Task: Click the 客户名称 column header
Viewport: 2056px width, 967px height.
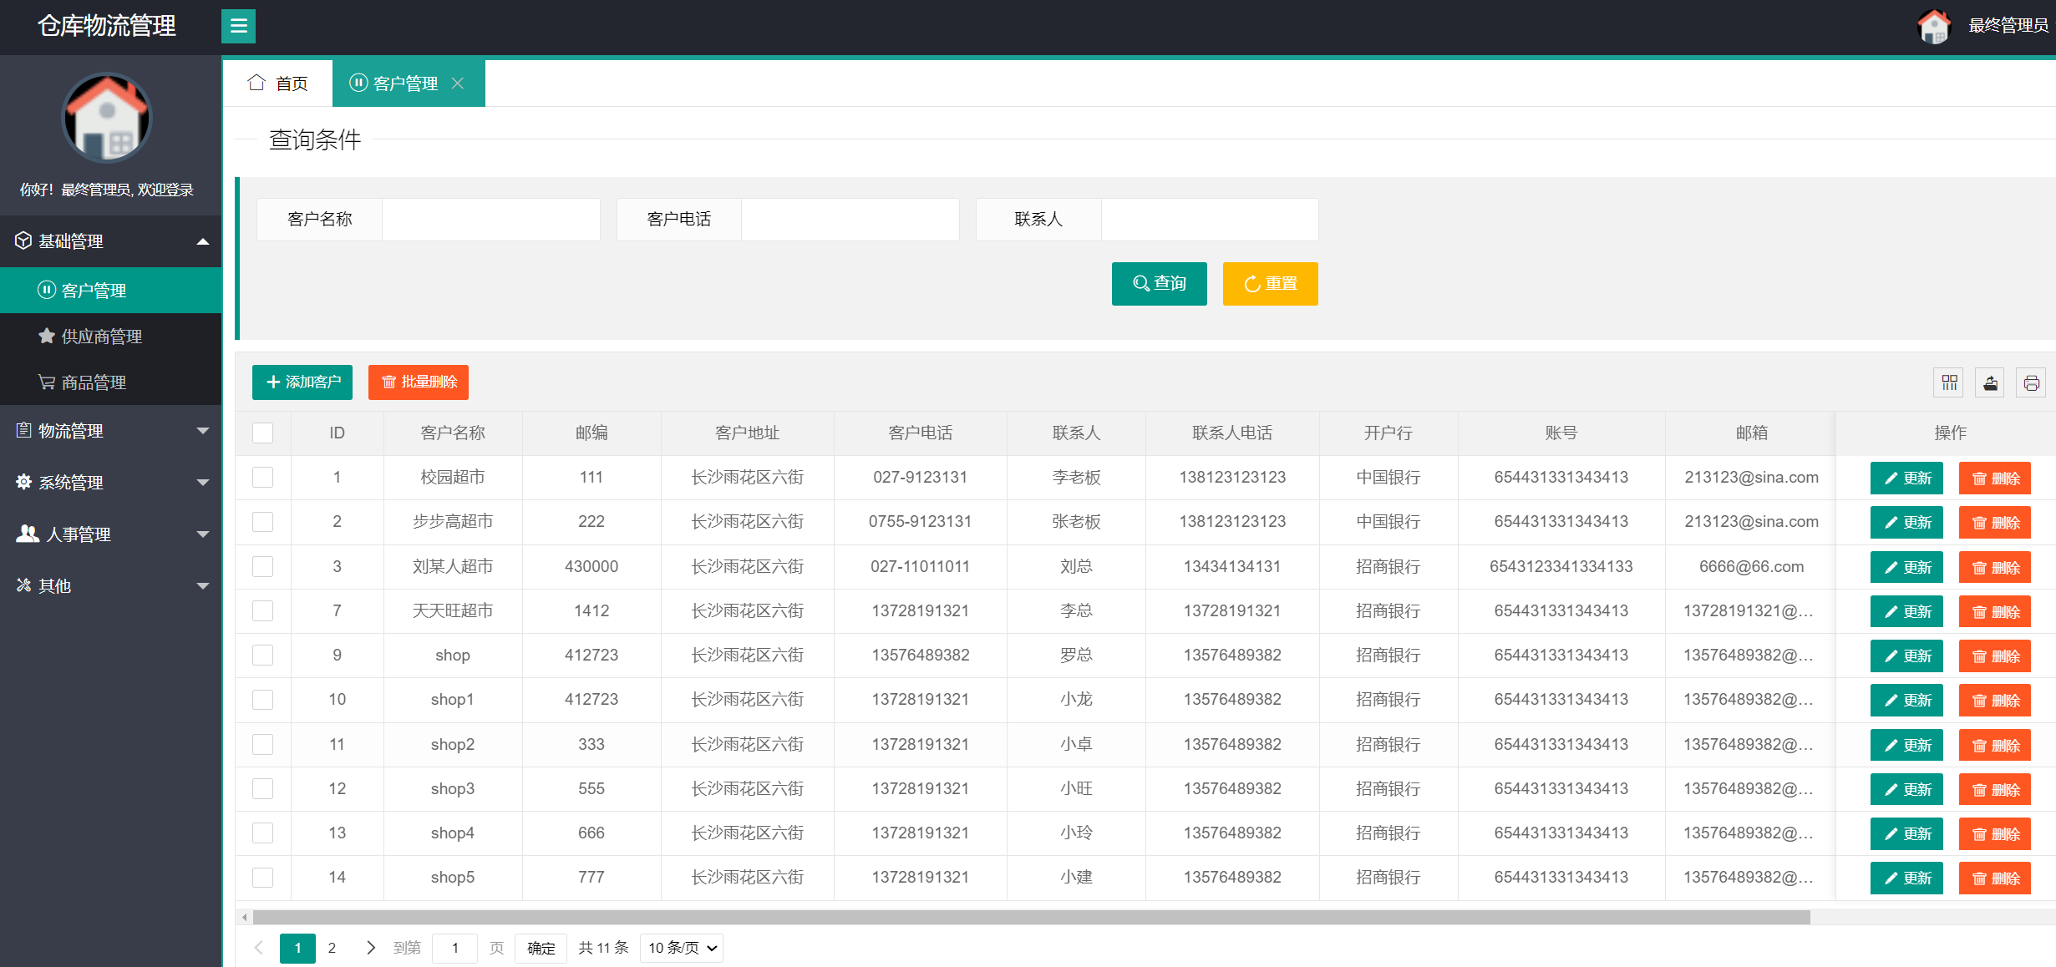Action: 453,433
